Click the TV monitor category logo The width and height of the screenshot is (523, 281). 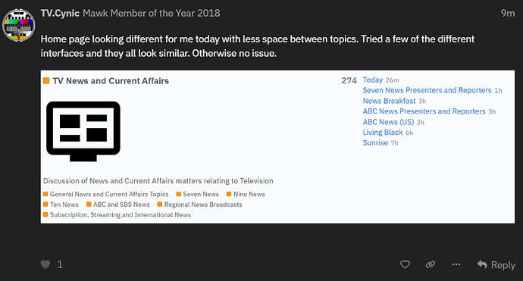click(83, 131)
